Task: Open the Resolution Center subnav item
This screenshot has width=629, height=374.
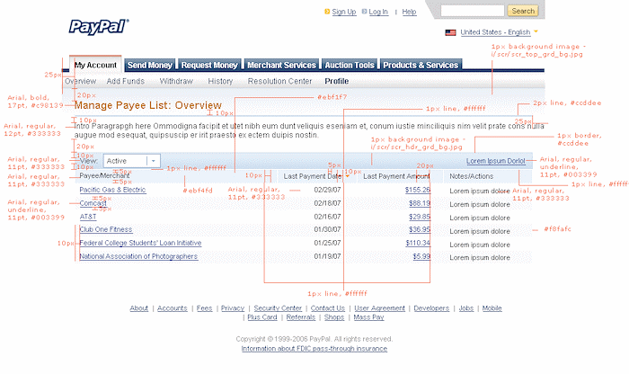Action: 279,81
